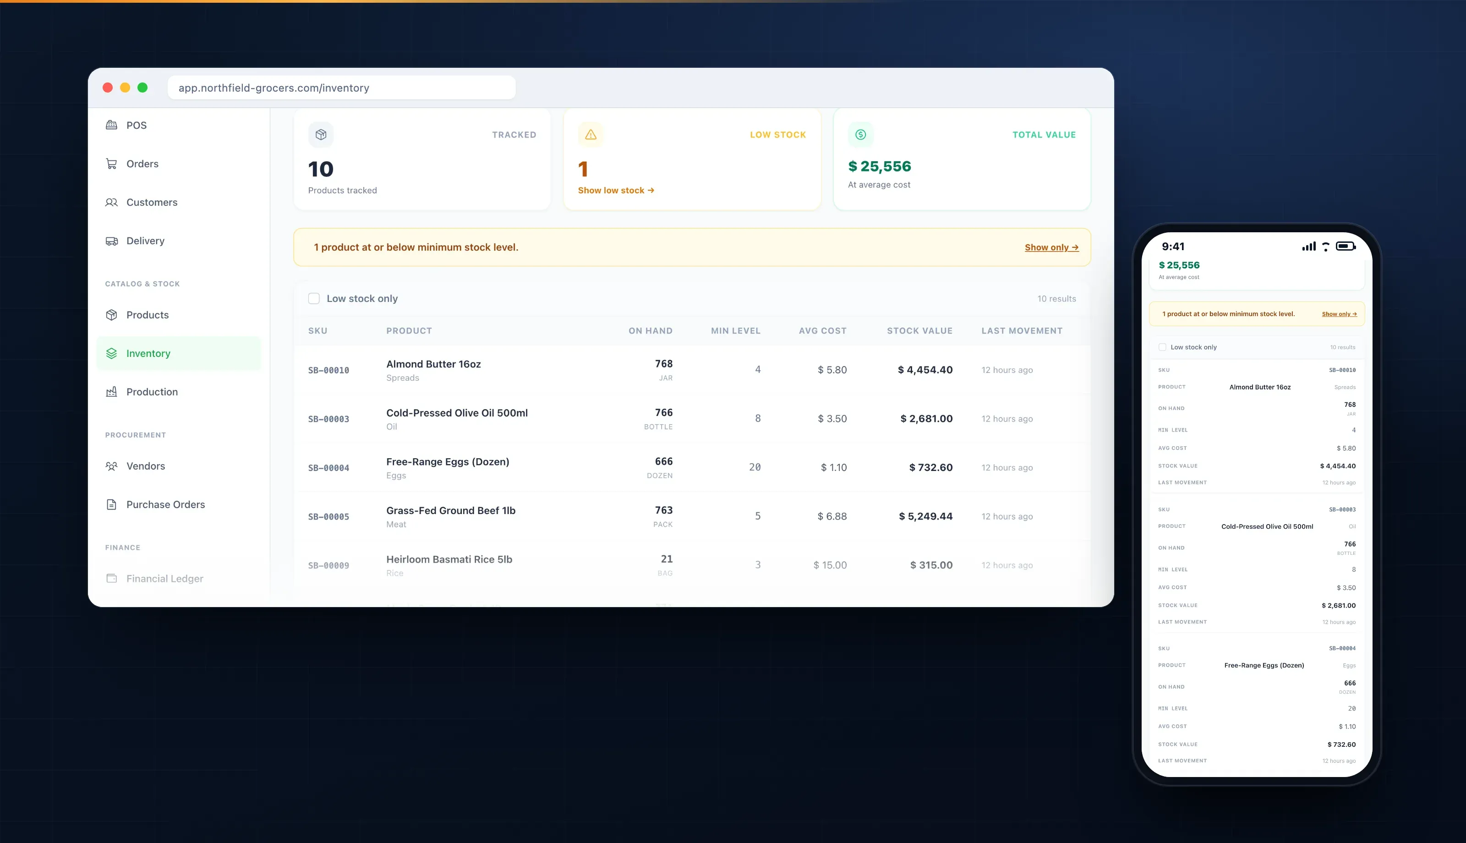The height and width of the screenshot is (843, 1466).
Task: Click the Vendors group icon
Action: 112,466
